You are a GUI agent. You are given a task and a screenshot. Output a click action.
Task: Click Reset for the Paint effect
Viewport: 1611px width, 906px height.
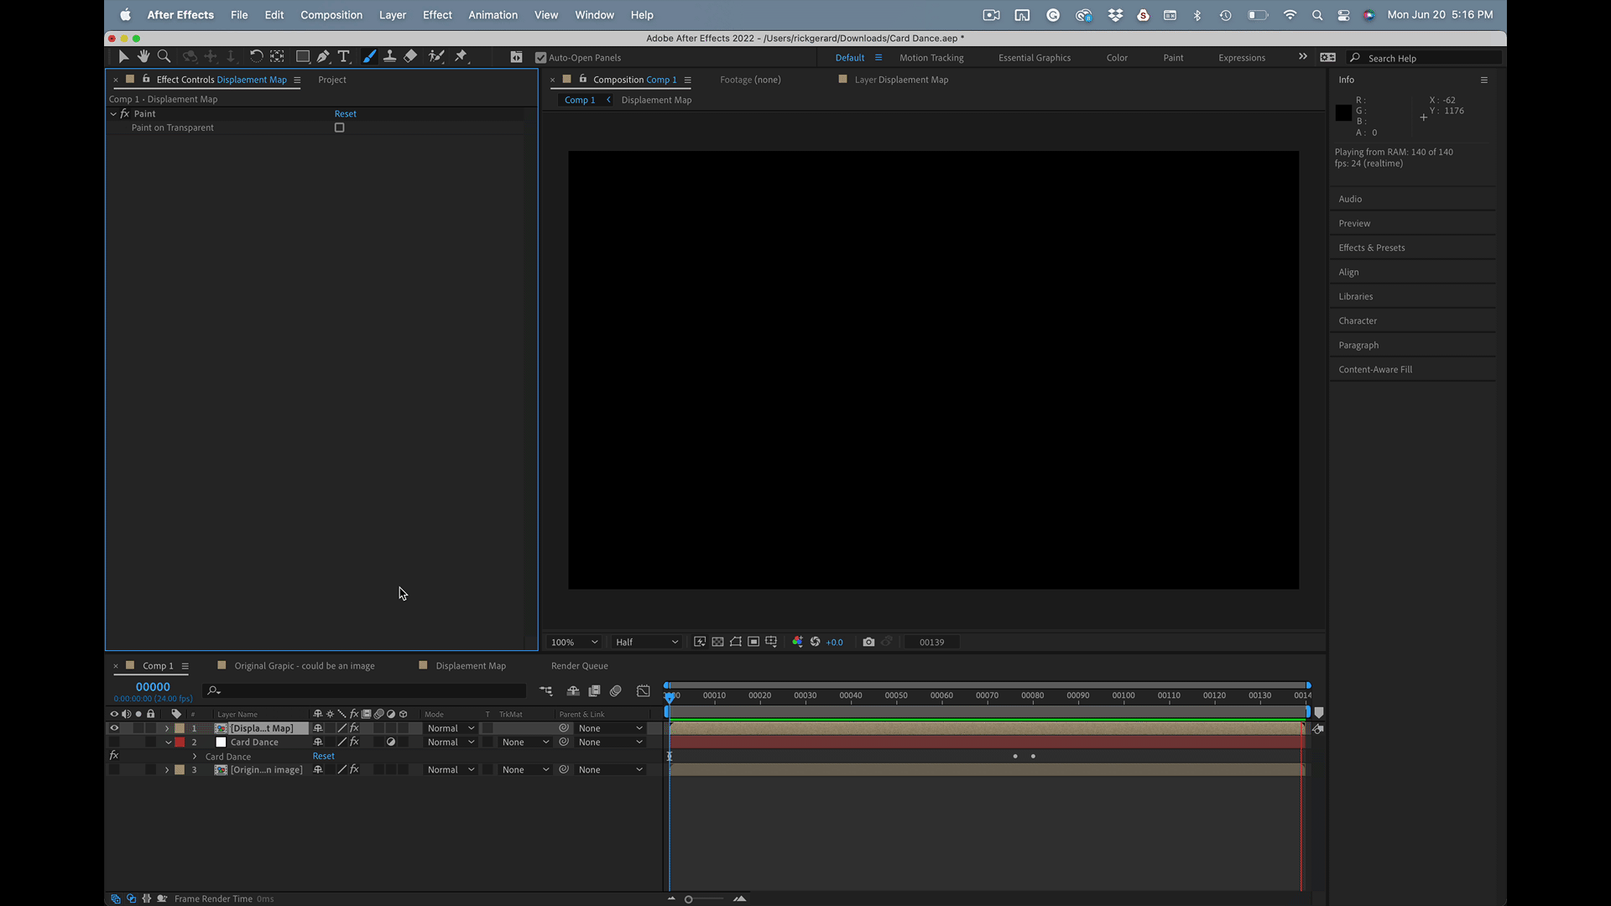point(345,113)
